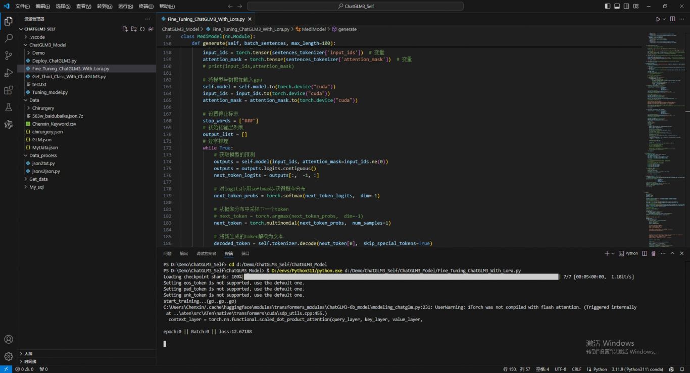Open the Accounts icon in activity bar

8,340
